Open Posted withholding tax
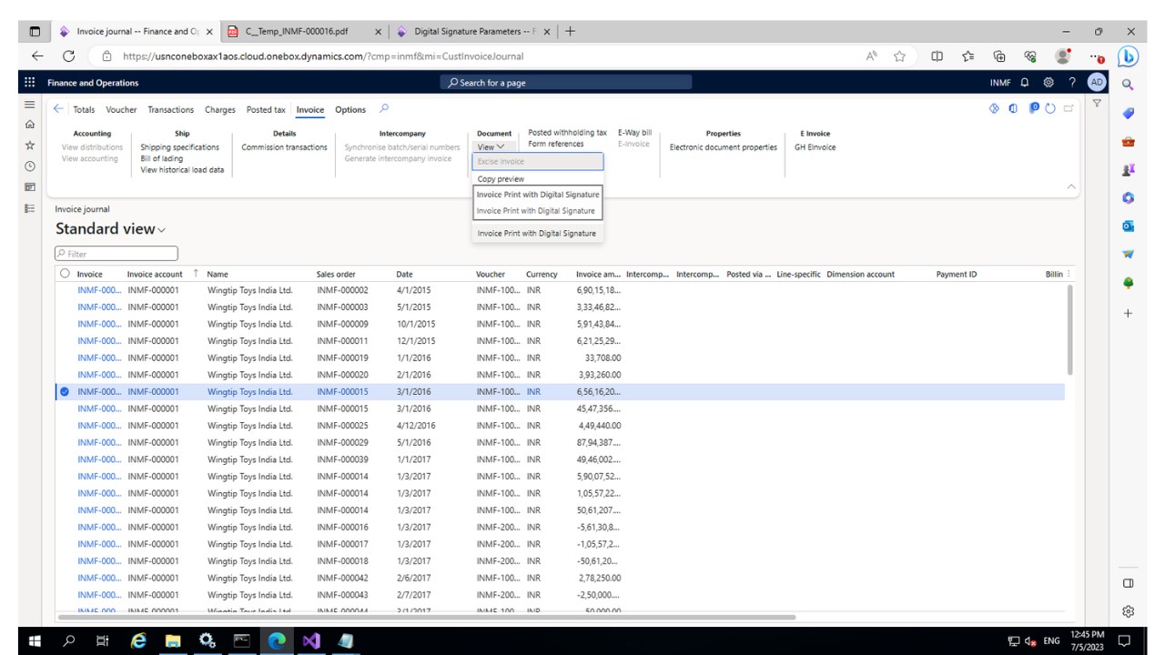Image resolution: width=1165 pixels, height=655 pixels. [x=567, y=133]
